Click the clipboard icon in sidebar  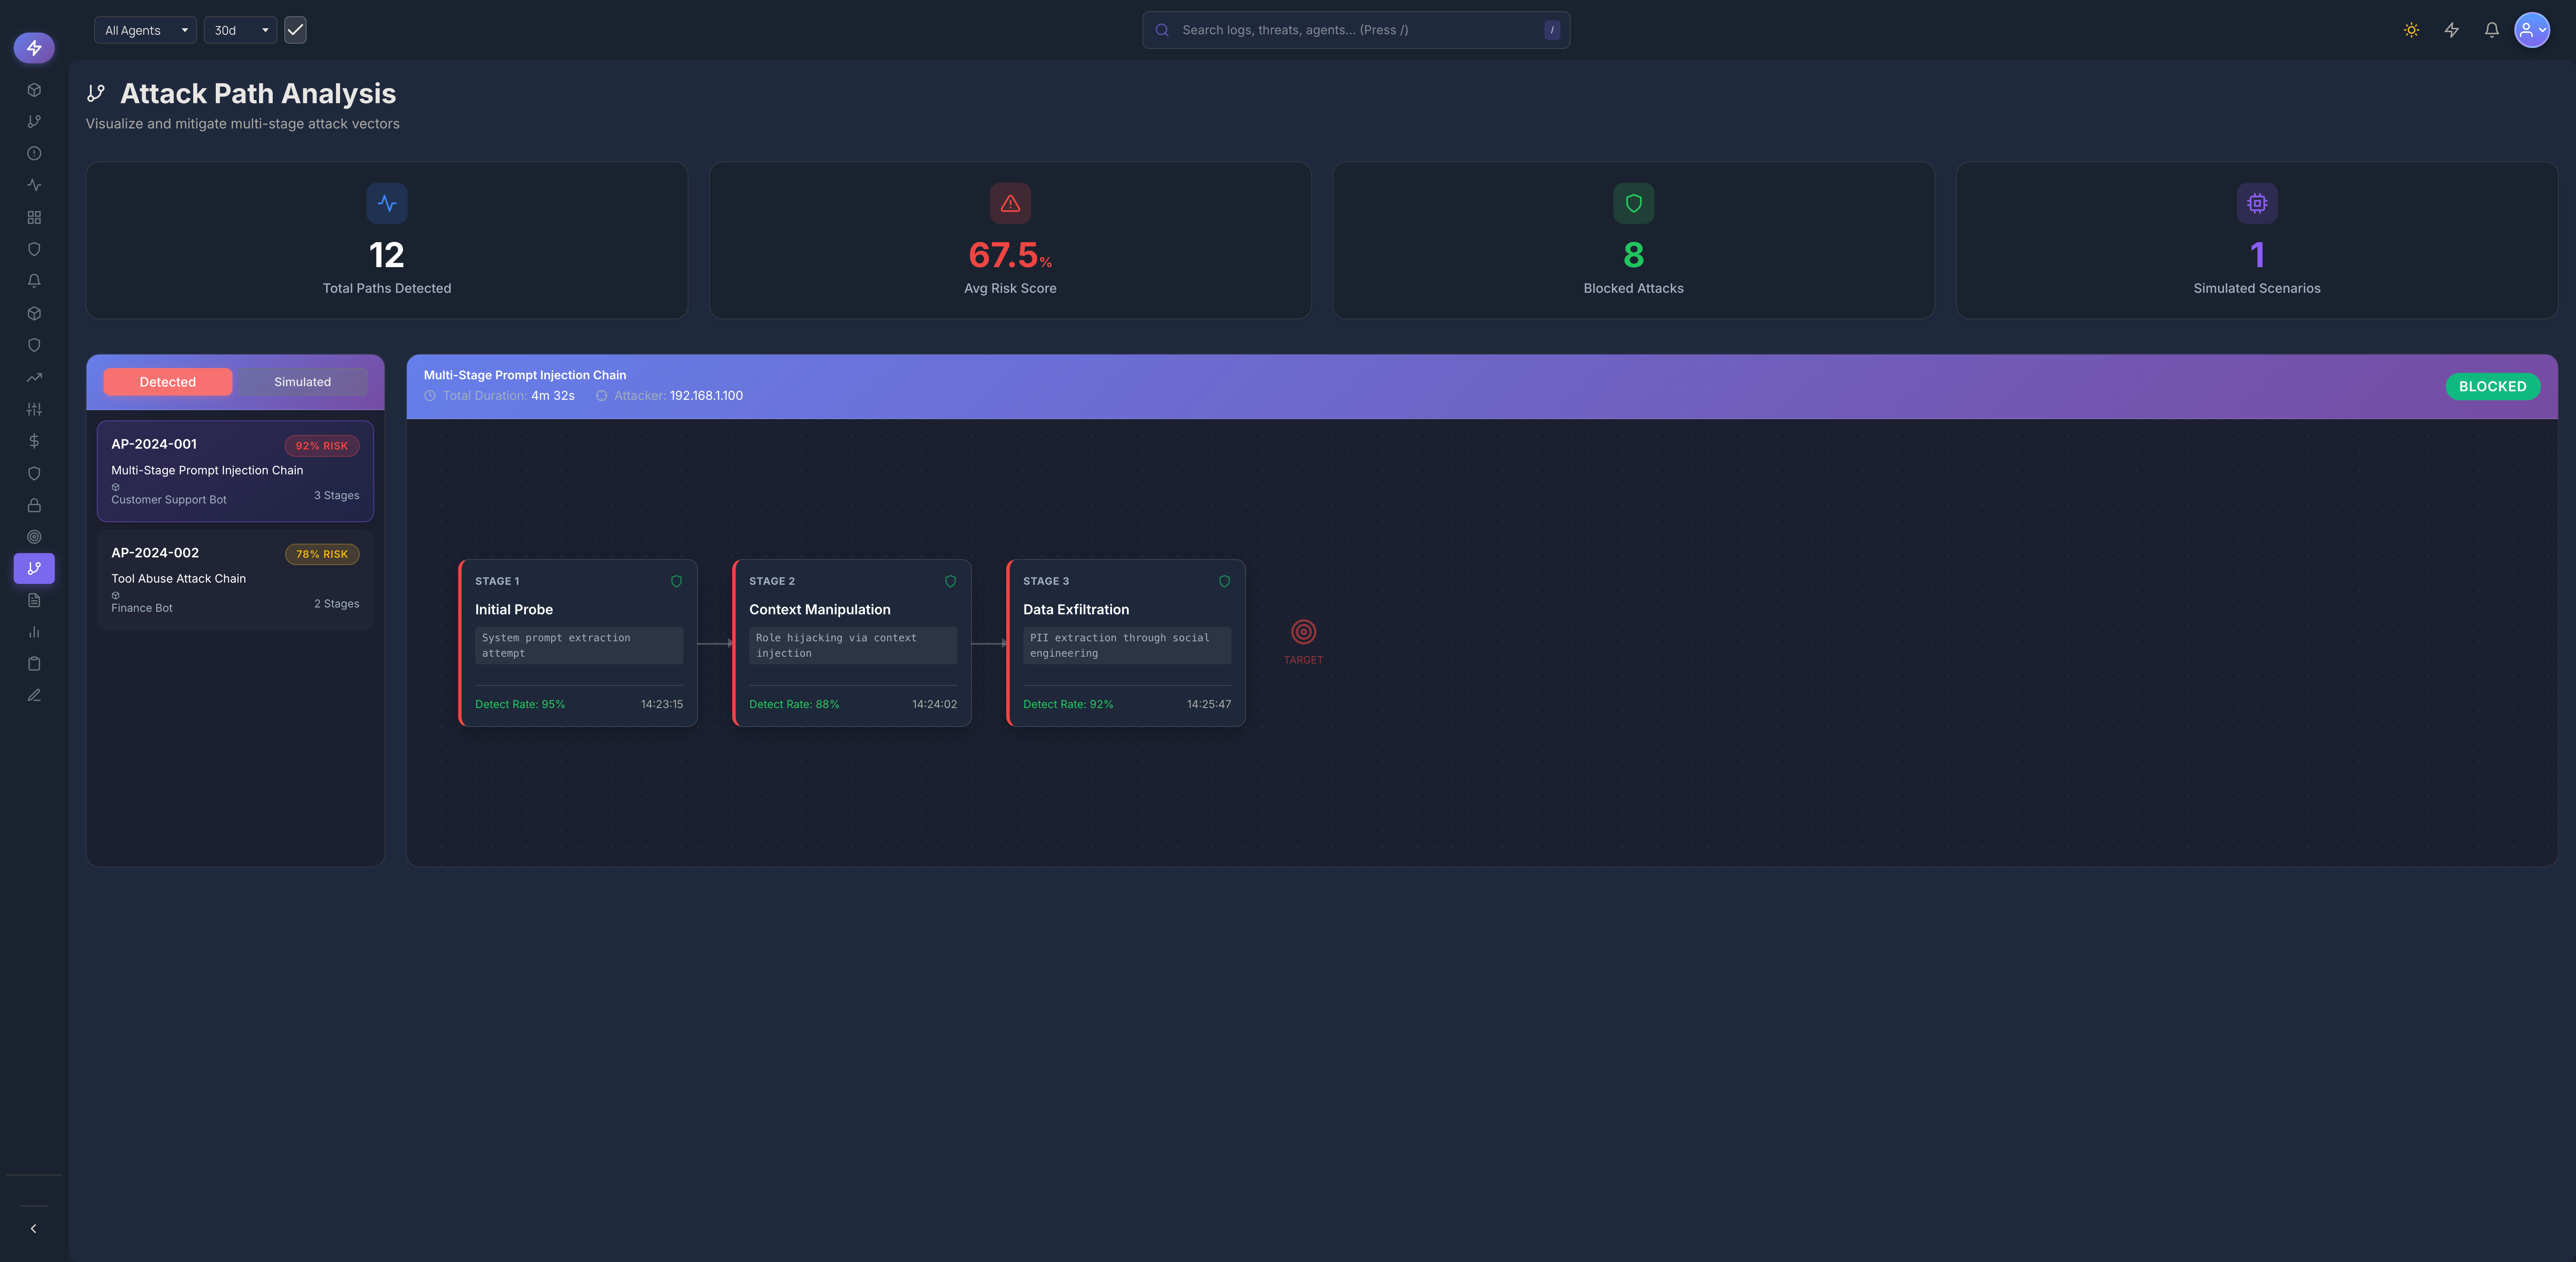click(34, 664)
